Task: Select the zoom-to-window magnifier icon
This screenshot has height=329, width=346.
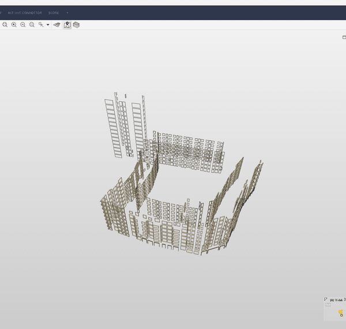Action: (32, 25)
